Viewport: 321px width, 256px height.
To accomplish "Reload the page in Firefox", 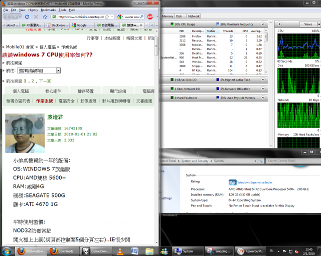I will click(x=27, y=16).
